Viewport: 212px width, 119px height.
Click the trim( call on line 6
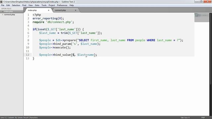tap(65, 33)
